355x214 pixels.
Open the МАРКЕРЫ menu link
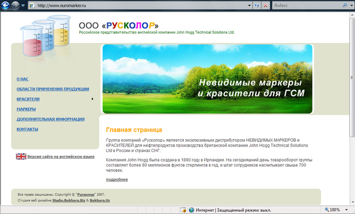(x=26, y=109)
